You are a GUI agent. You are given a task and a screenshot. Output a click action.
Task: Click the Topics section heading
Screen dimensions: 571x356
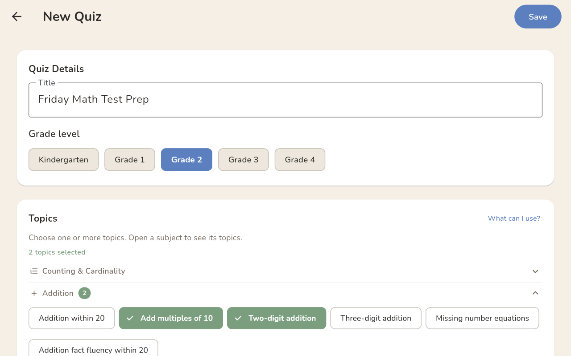[x=43, y=218]
